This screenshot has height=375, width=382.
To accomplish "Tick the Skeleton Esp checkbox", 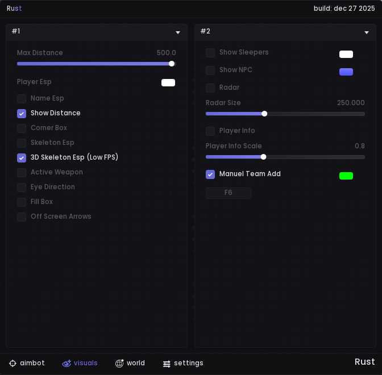I will point(22,143).
